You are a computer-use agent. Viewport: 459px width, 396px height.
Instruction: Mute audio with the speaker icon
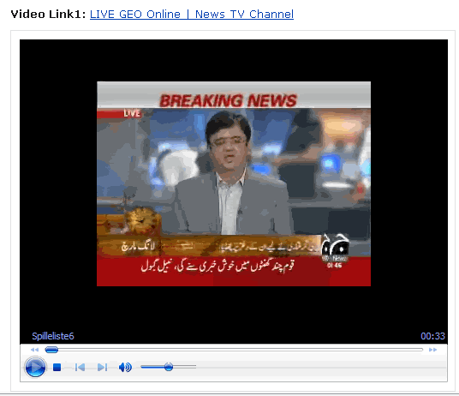(125, 367)
